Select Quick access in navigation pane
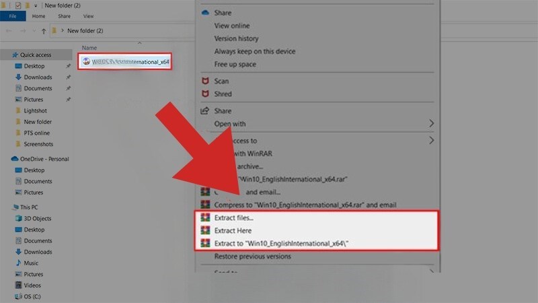The height and width of the screenshot is (303, 538). 36,55
